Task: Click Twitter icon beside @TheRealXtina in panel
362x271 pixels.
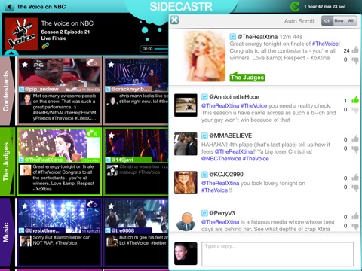Action: [233, 37]
